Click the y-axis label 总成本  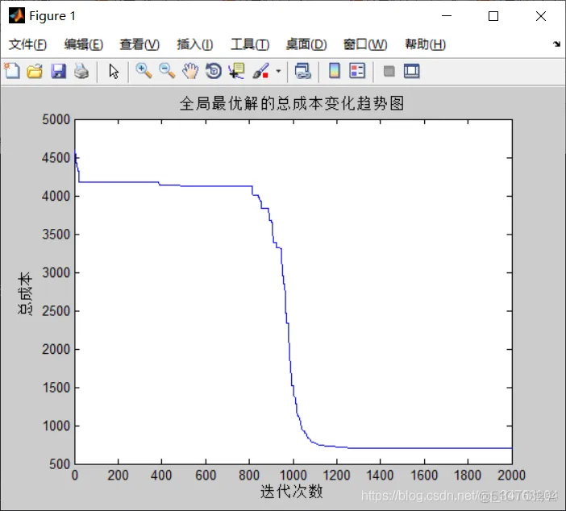24,293
